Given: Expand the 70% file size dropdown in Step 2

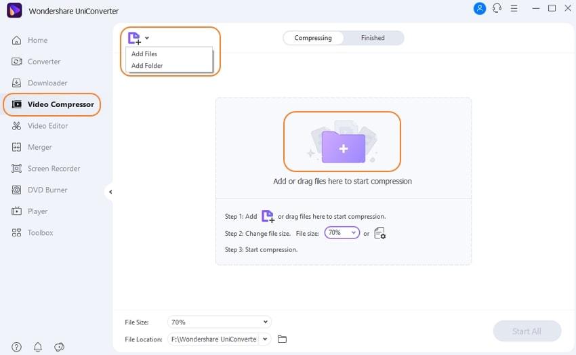Looking at the screenshot, I should (x=342, y=233).
